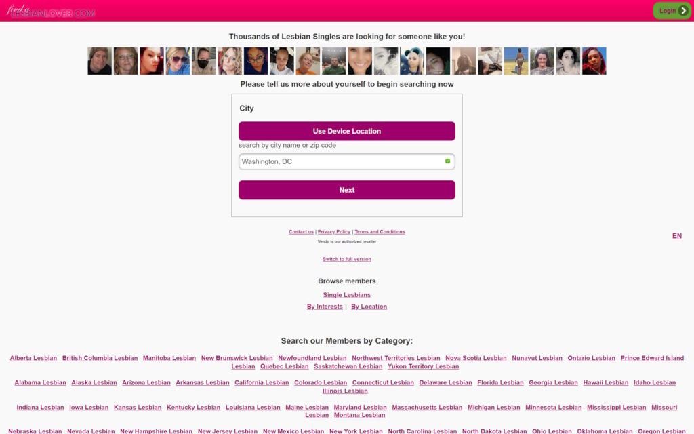Viewport: 694px width, 434px height.
Task: Open the Nova Scotia Lesbian category
Action: [x=476, y=358]
